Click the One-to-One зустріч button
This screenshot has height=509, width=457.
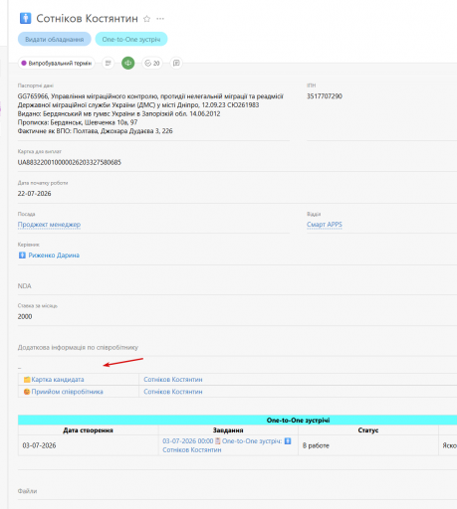(x=131, y=39)
